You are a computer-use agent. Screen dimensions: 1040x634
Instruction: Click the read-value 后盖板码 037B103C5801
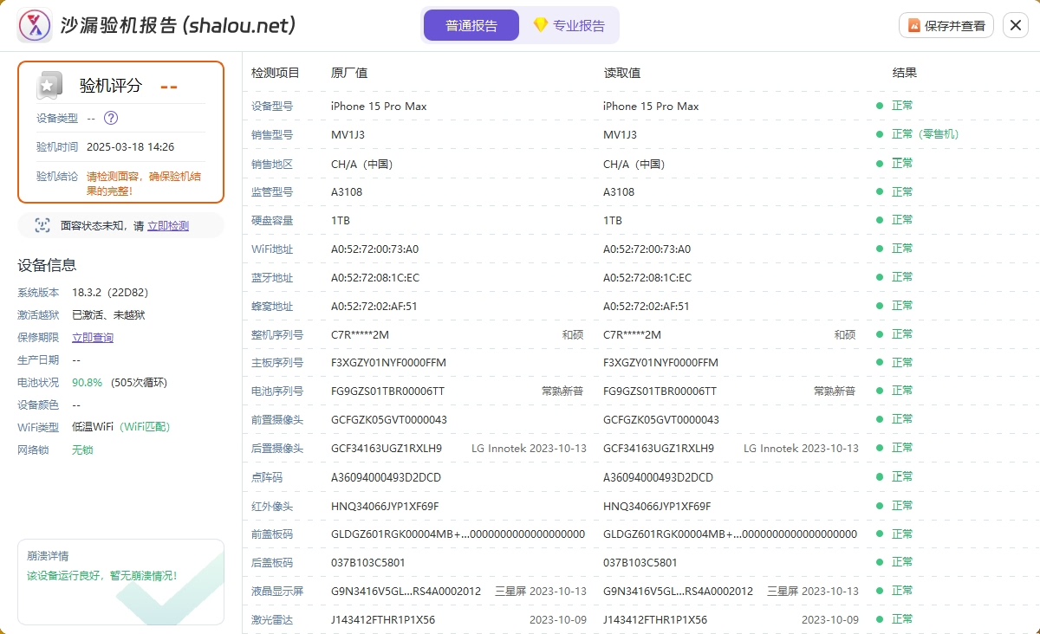[x=640, y=562]
